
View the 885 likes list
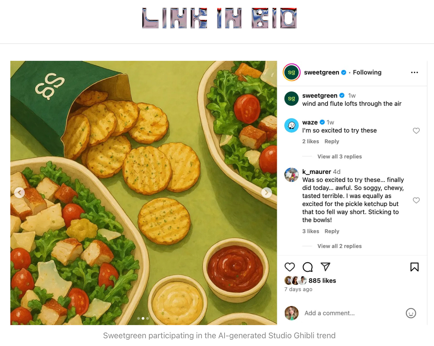click(322, 281)
